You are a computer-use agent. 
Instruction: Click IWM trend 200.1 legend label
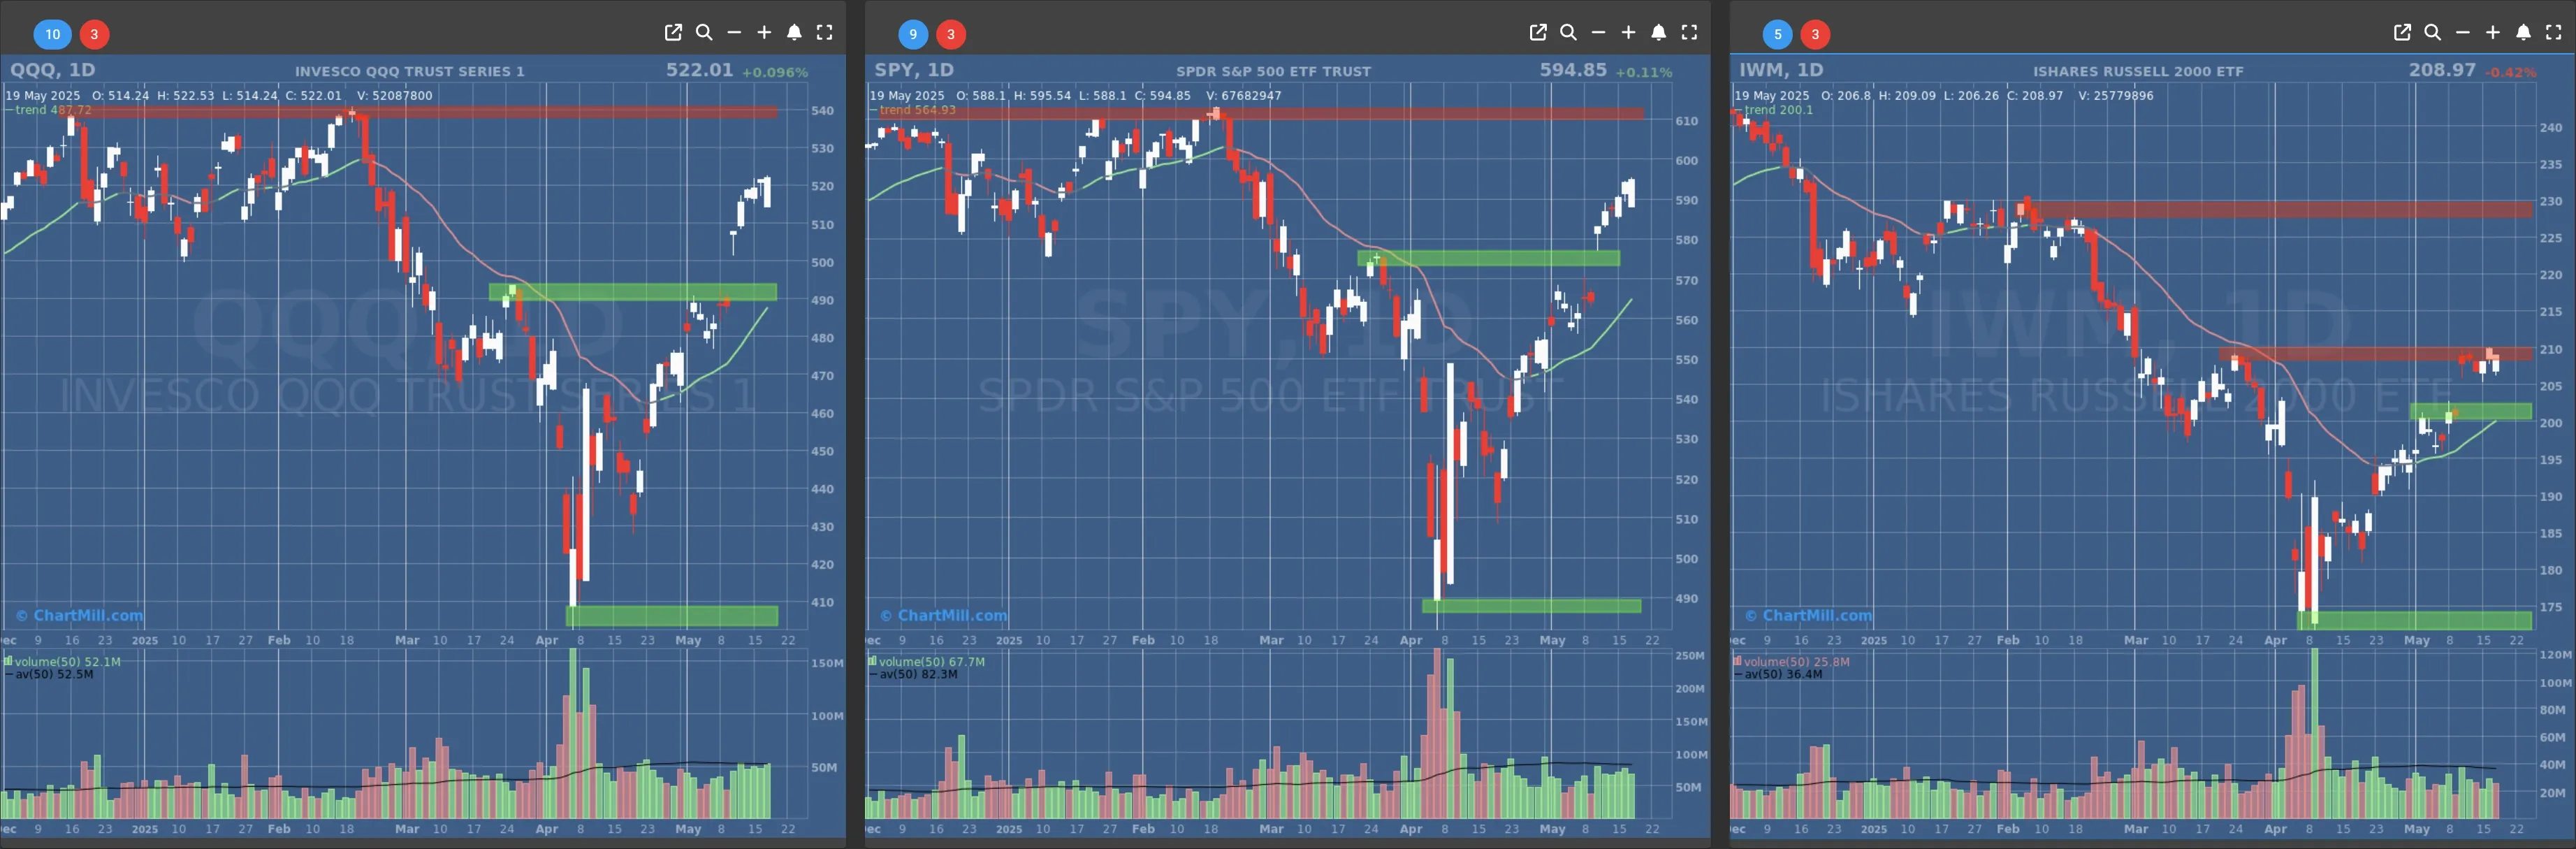pos(1774,110)
